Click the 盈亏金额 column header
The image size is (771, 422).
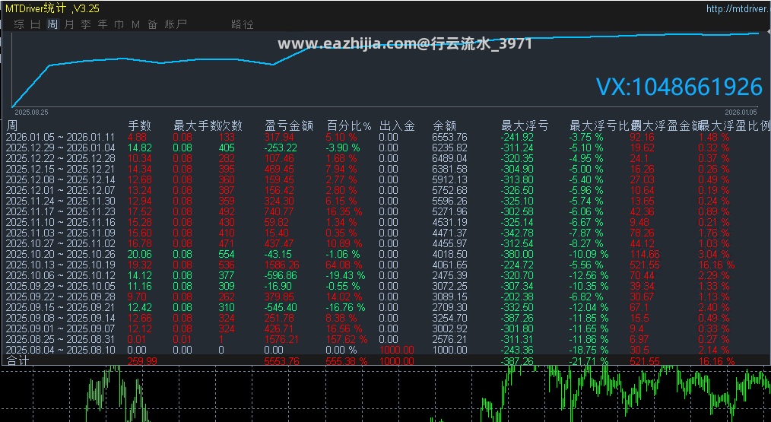[x=289, y=126]
